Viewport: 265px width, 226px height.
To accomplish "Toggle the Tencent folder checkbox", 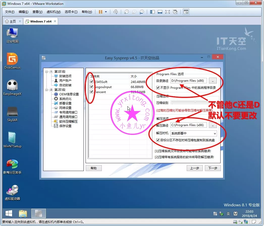I will [92, 92].
